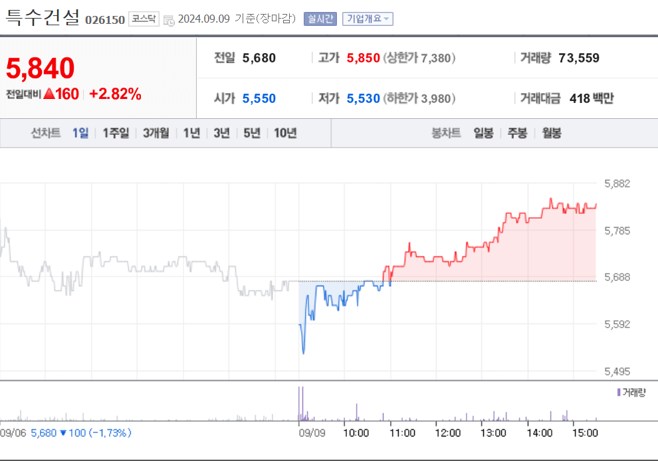Show the 5년 chart period
The height and width of the screenshot is (461, 658).
click(x=252, y=133)
